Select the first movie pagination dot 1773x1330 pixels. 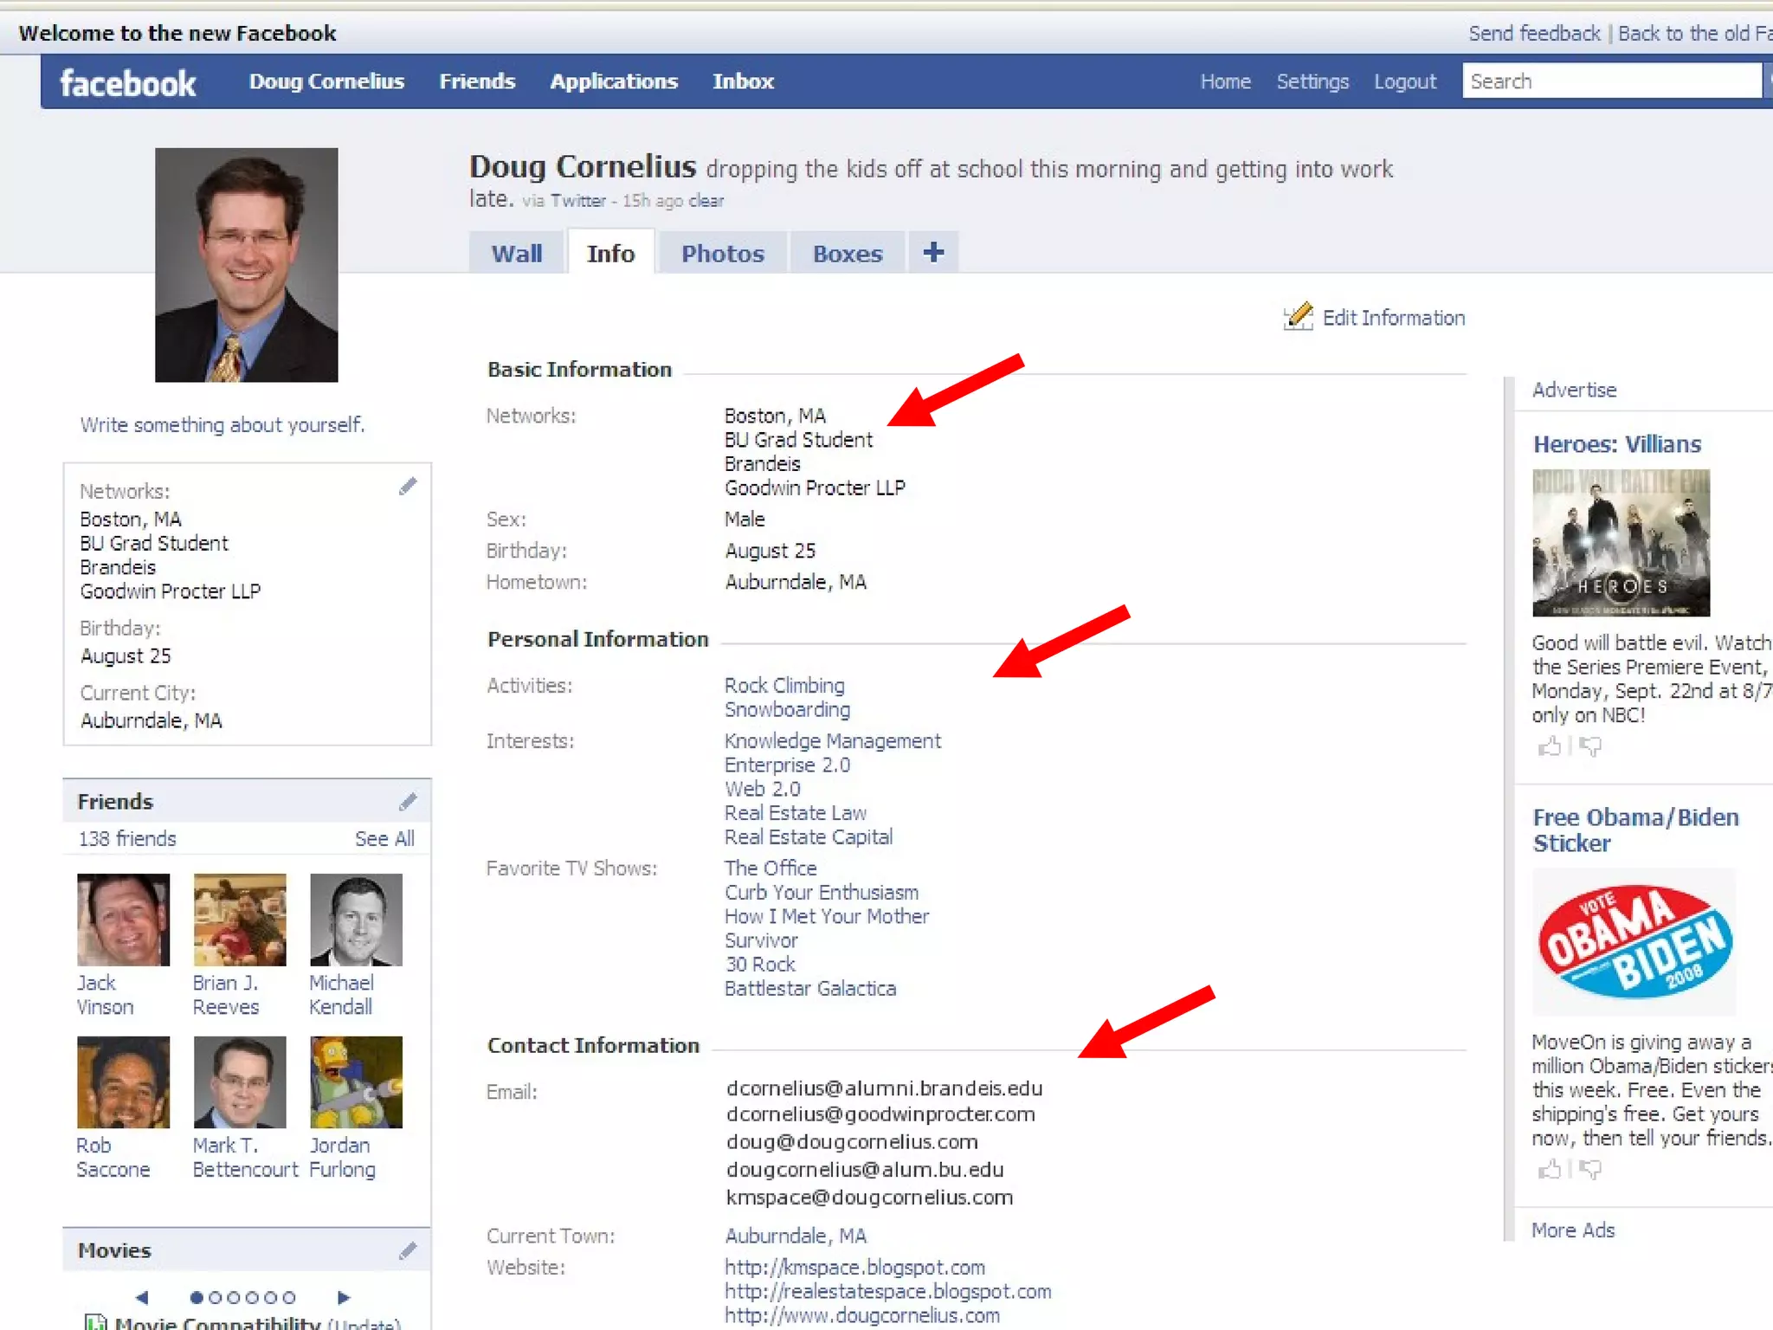[197, 1297]
